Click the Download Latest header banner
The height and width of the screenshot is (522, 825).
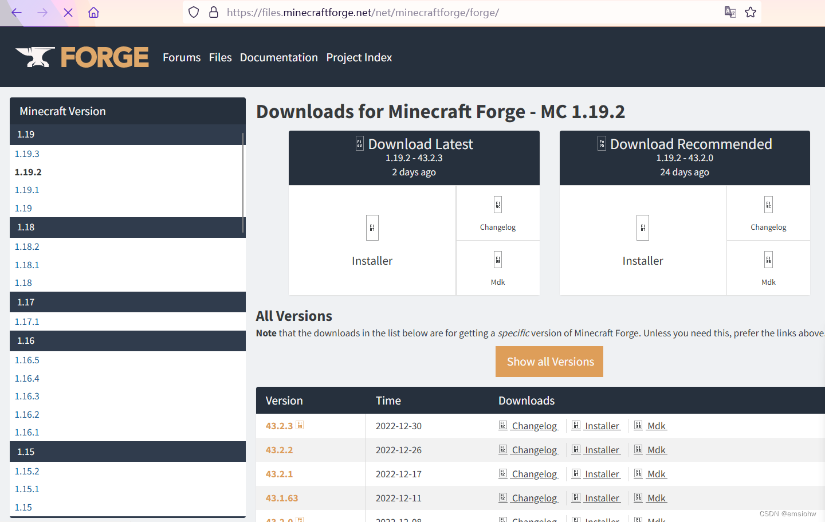click(414, 158)
